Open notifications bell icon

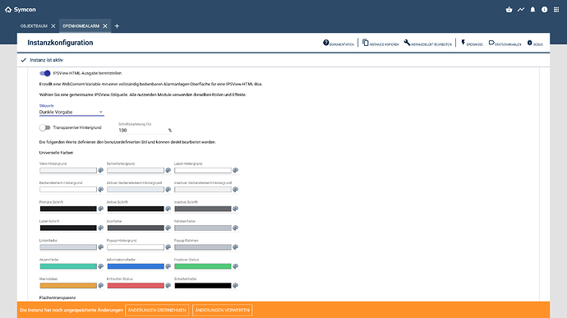[x=532, y=10]
